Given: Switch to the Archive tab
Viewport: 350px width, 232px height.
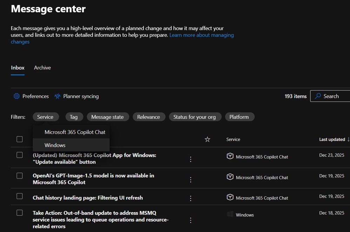Looking at the screenshot, I should point(42,68).
